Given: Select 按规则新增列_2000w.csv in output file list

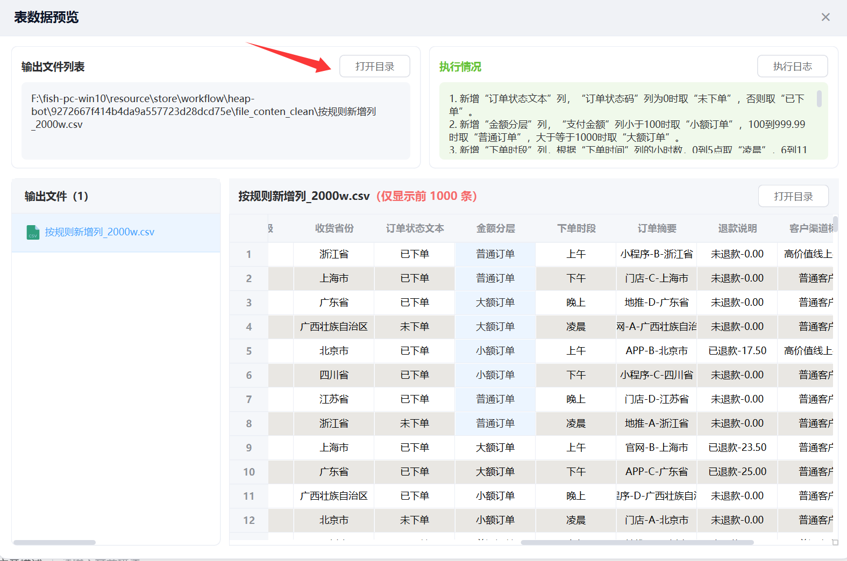Looking at the screenshot, I should tap(99, 232).
